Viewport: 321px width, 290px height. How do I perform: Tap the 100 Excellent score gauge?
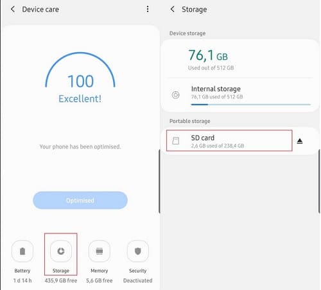[80, 78]
